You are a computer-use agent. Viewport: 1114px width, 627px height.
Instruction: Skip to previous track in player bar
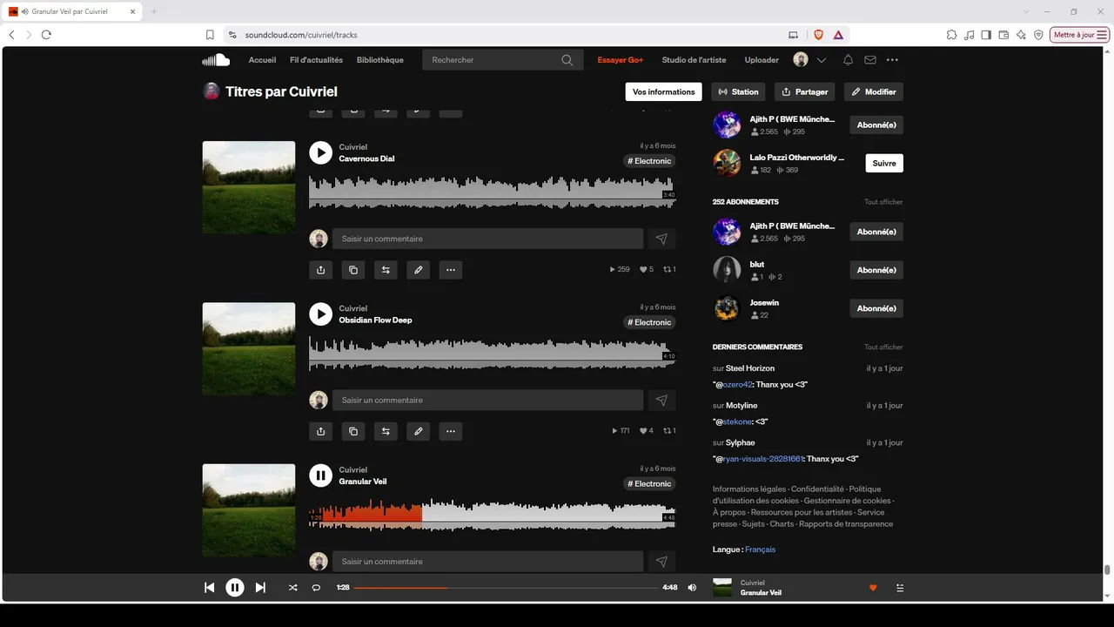click(x=209, y=588)
